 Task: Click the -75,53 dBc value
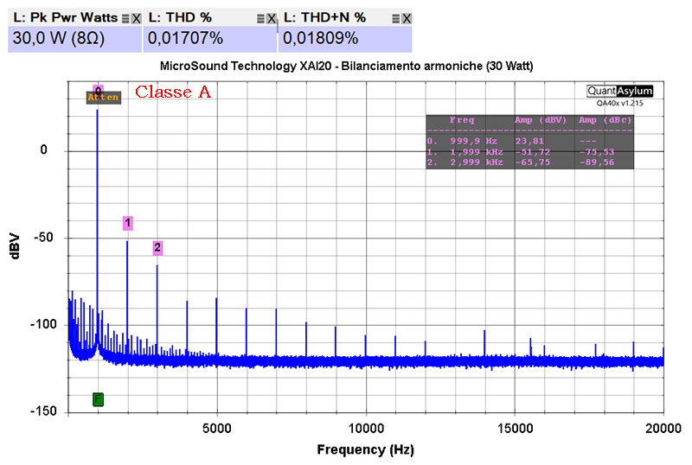(597, 152)
